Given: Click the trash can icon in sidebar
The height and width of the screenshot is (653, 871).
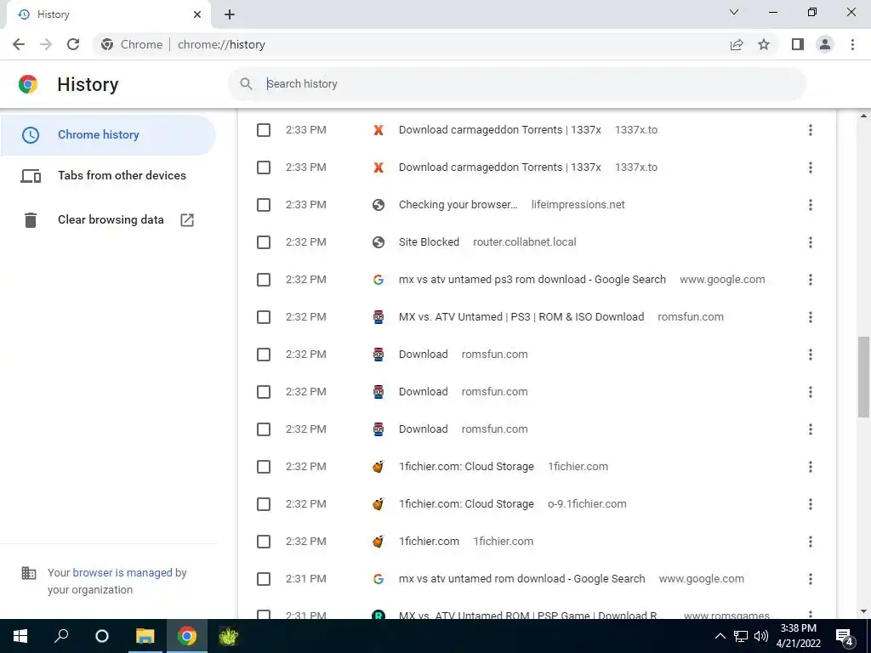Looking at the screenshot, I should click(x=31, y=220).
